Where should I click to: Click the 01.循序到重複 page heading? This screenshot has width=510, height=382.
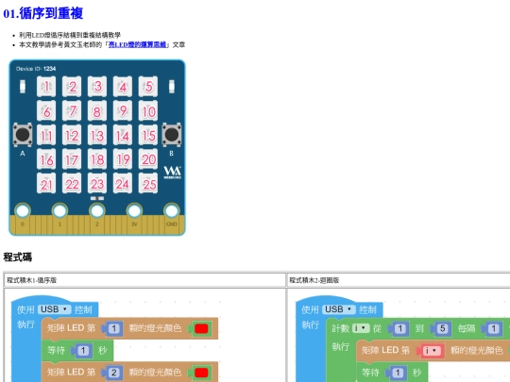(x=43, y=13)
